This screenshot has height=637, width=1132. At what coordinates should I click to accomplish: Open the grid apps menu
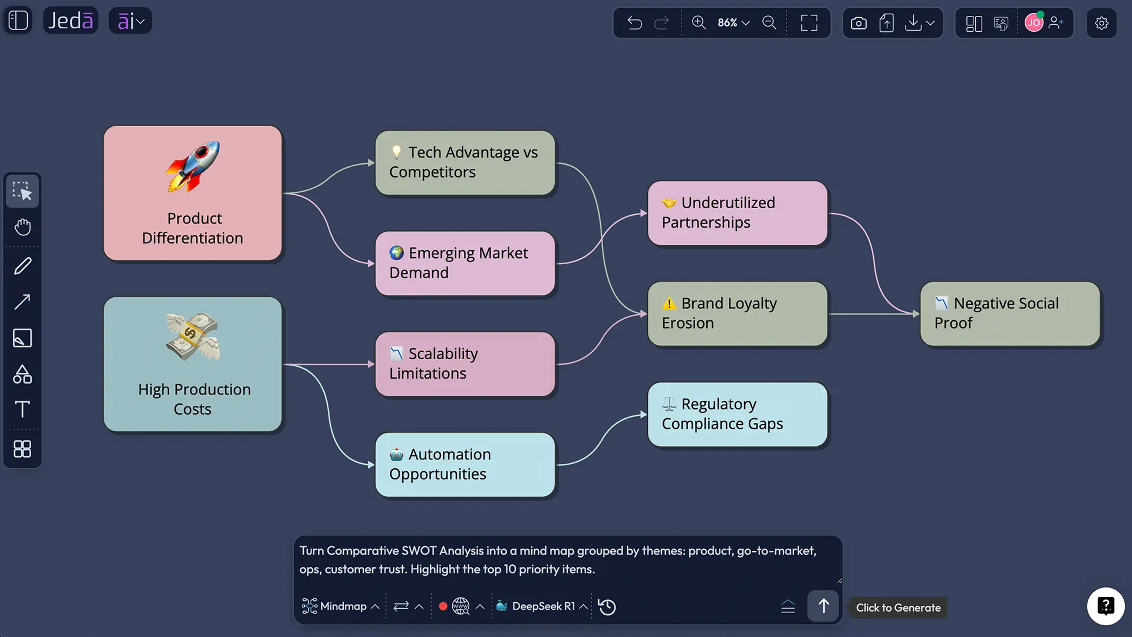(x=22, y=449)
